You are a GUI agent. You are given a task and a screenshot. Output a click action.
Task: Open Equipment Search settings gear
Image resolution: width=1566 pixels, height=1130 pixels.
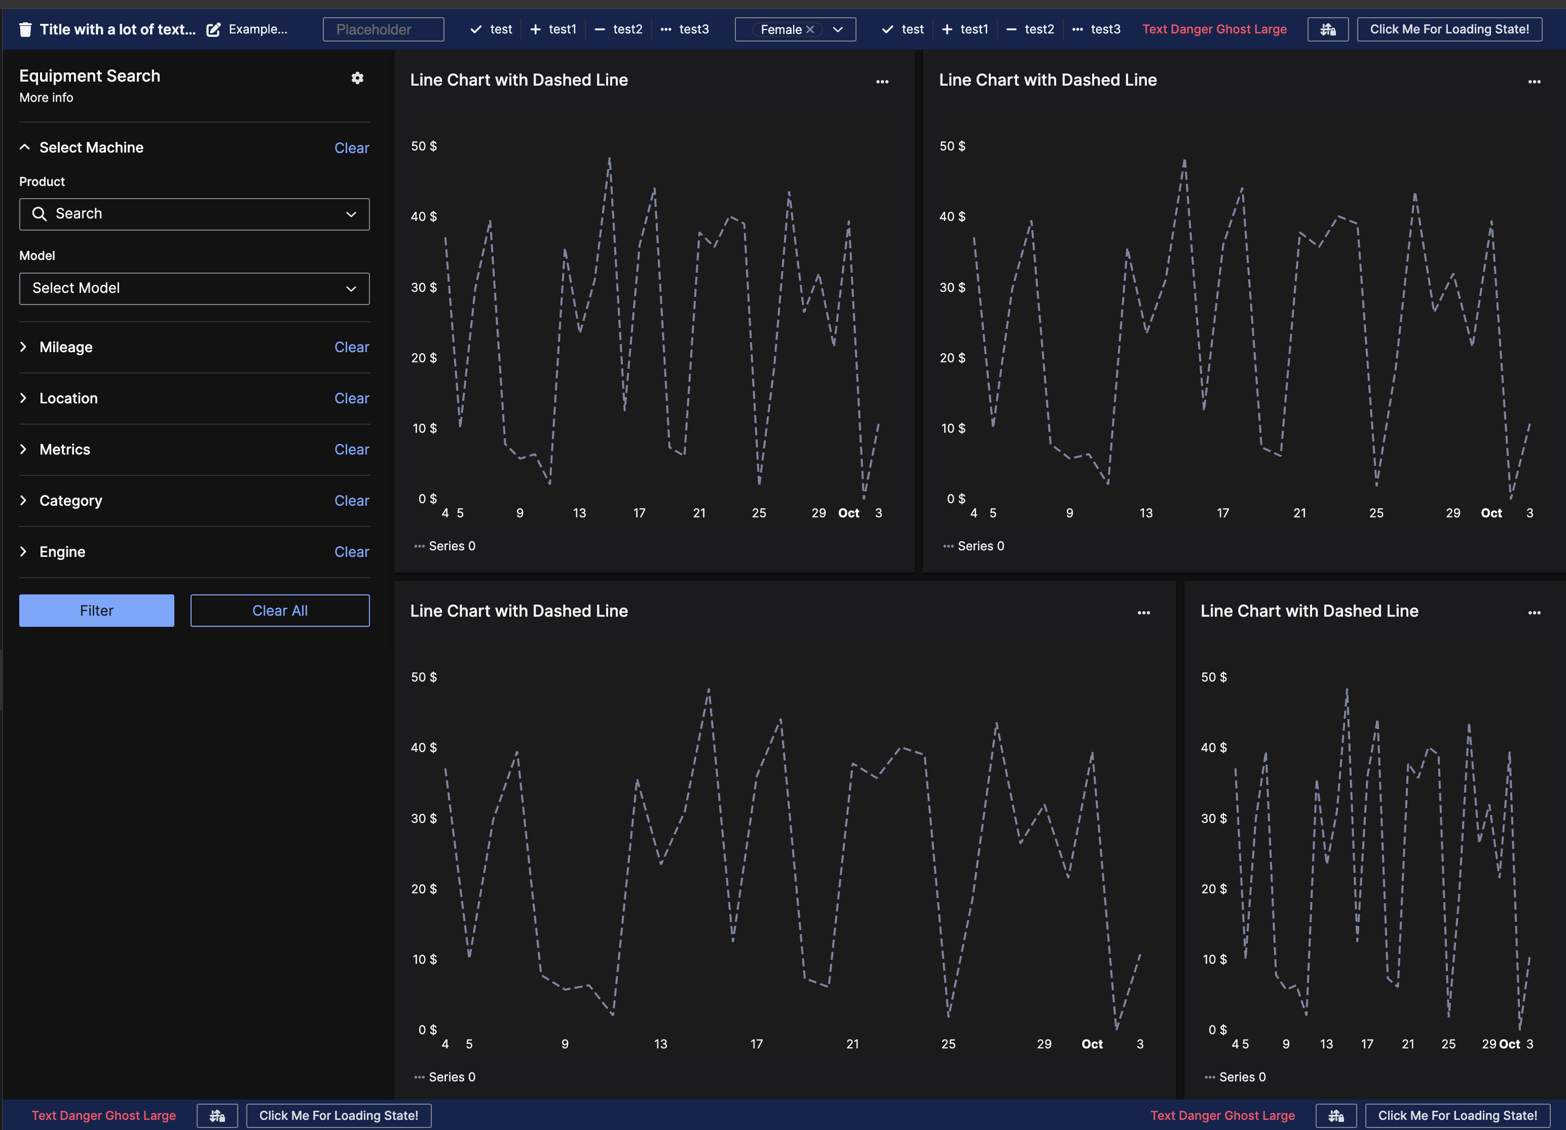point(357,78)
